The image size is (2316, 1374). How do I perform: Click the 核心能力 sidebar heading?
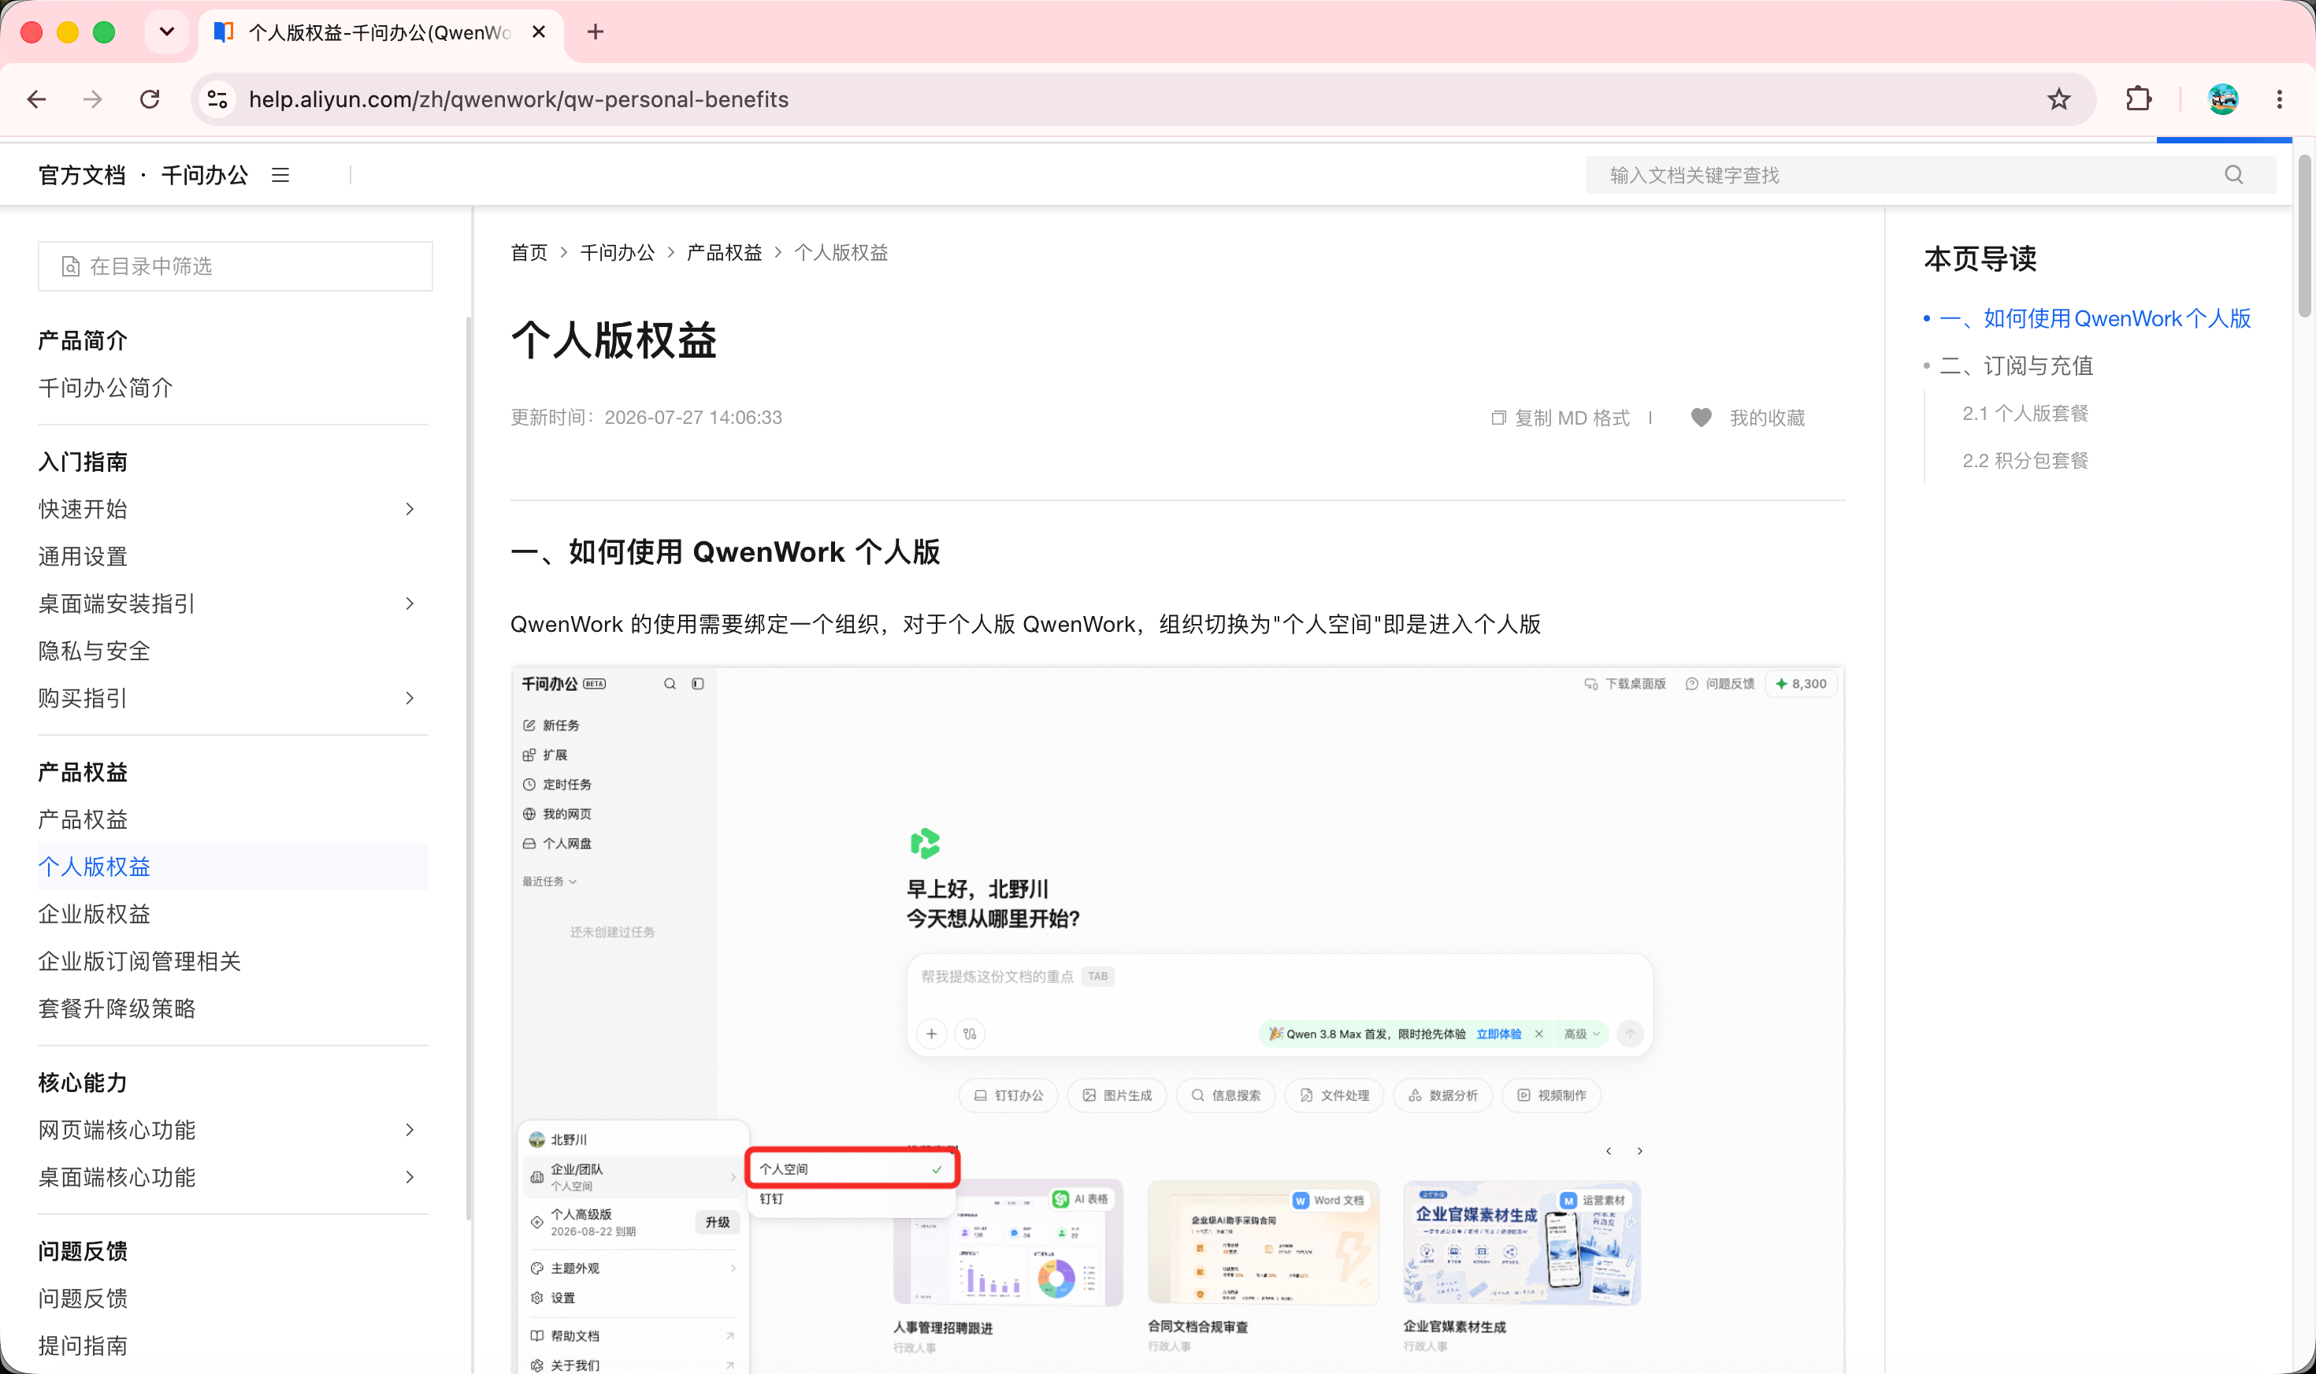pyautogui.click(x=83, y=1082)
